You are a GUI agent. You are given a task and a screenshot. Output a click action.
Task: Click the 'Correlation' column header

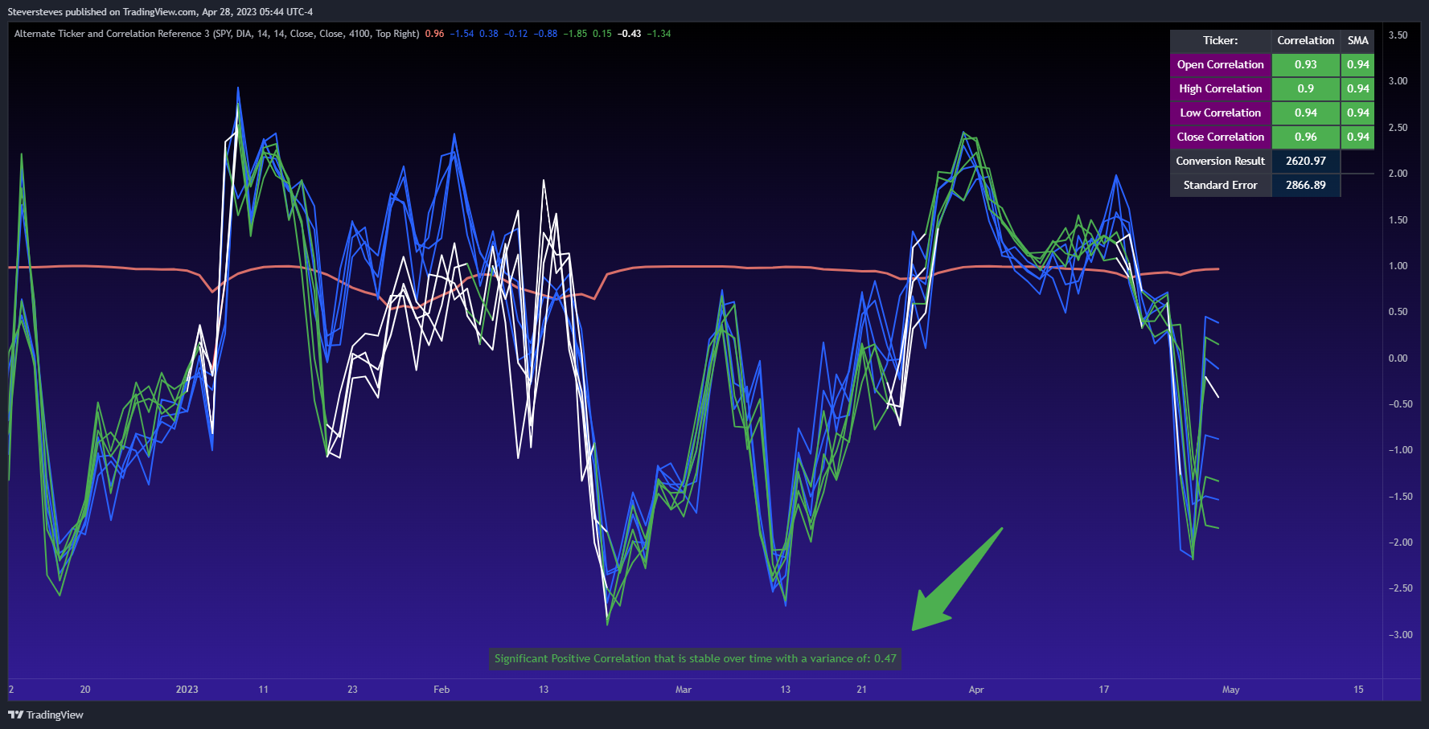click(x=1305, y=40)
